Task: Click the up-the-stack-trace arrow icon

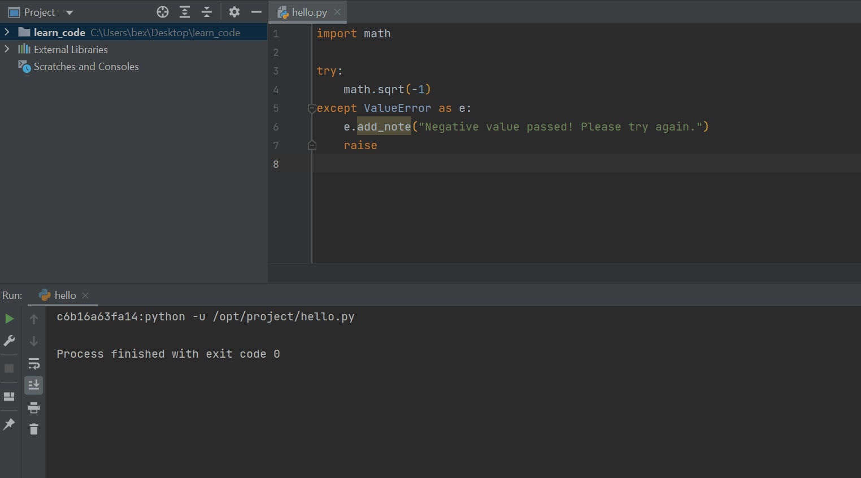Action: [x=34, y=318]
